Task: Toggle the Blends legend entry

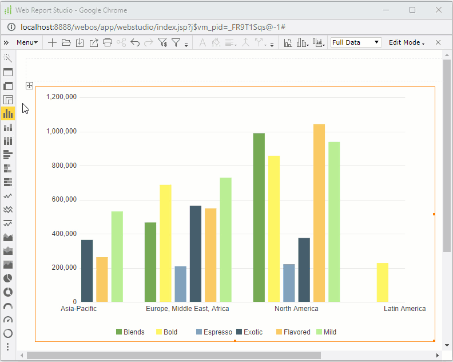Action: (130, 332)
